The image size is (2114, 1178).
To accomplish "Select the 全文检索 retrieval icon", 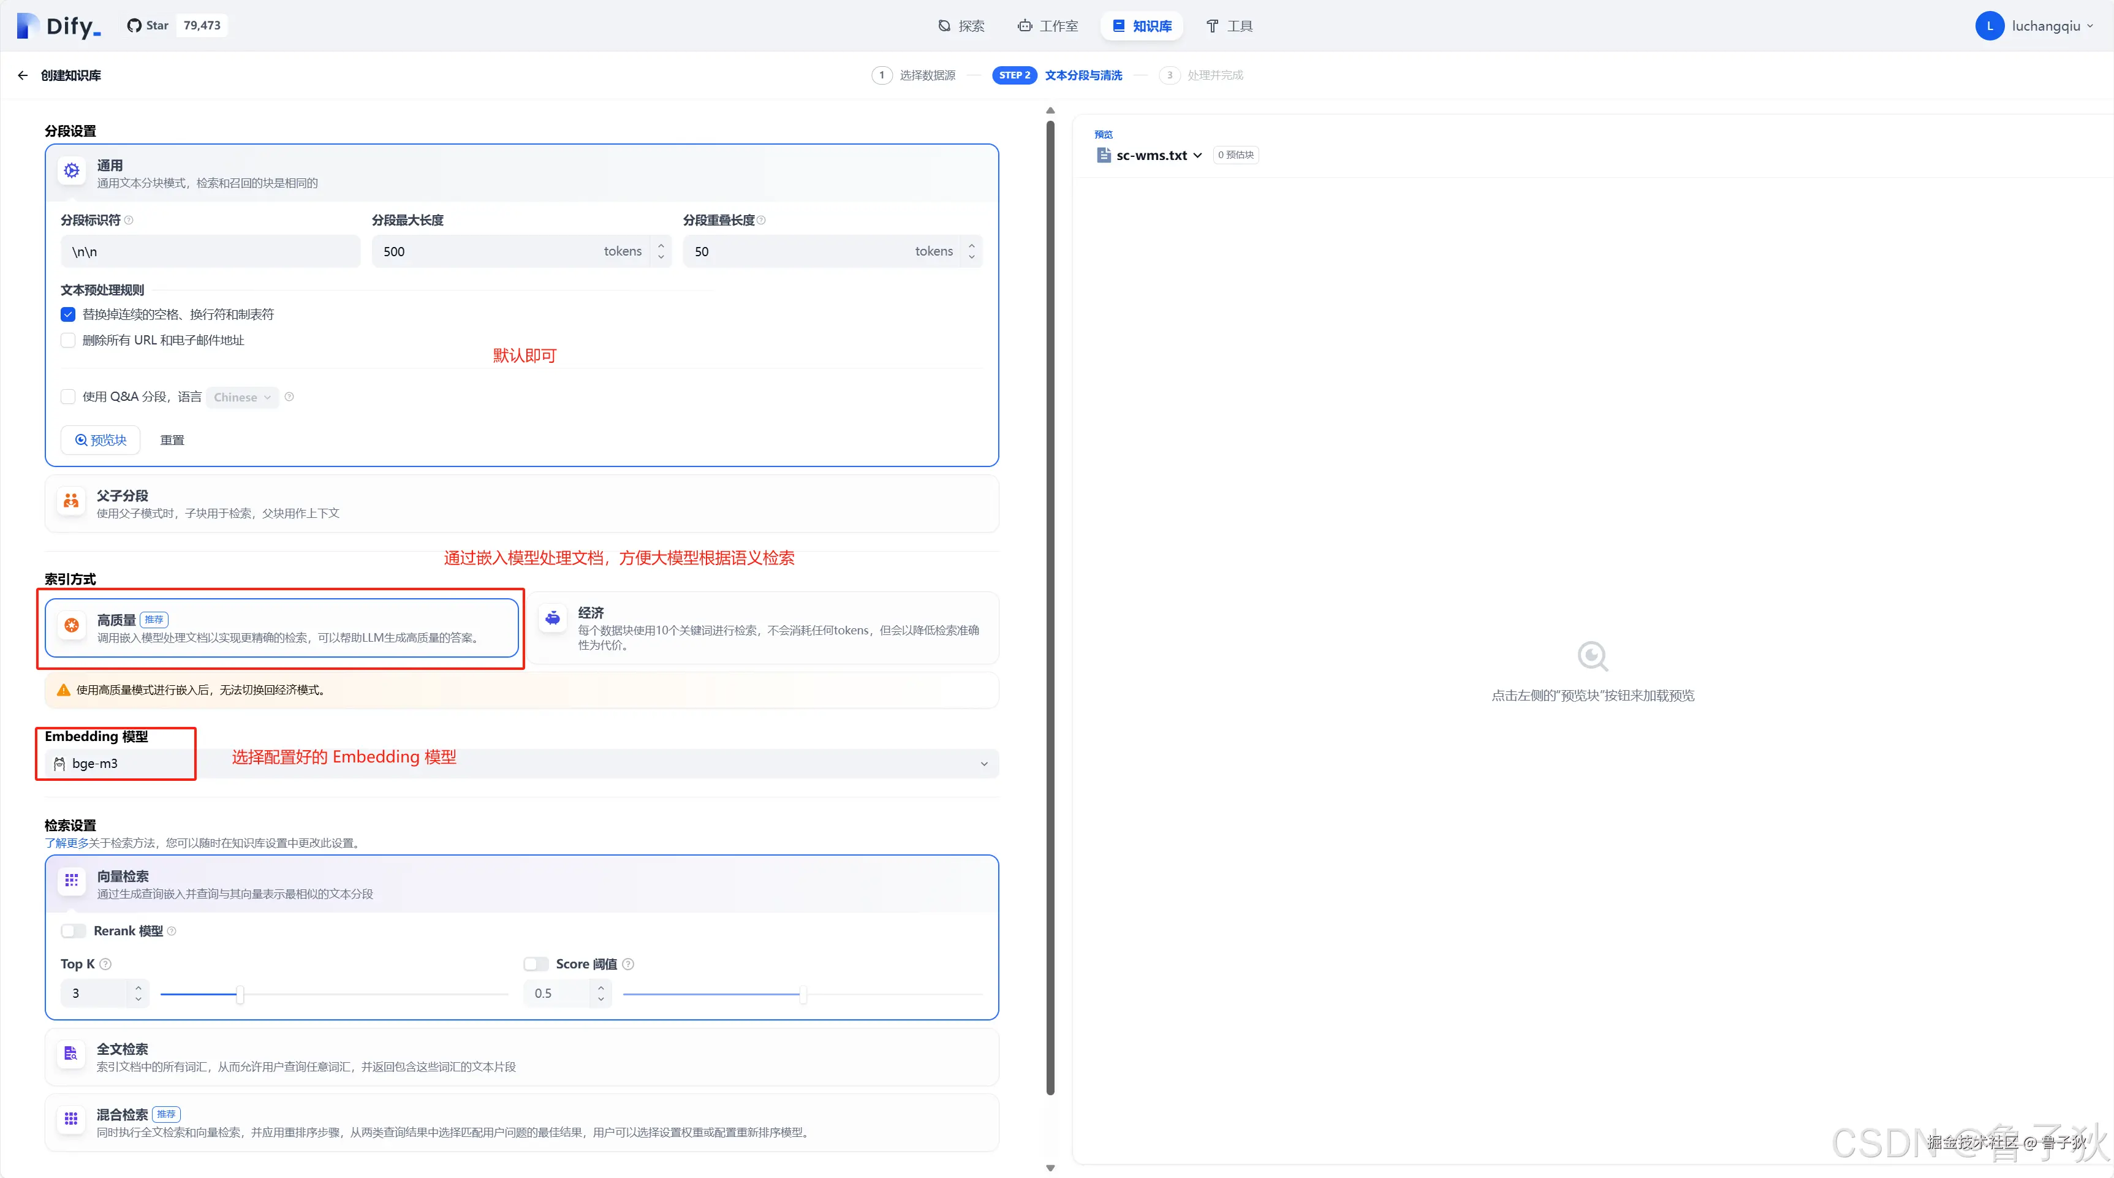I will 72,1054.
